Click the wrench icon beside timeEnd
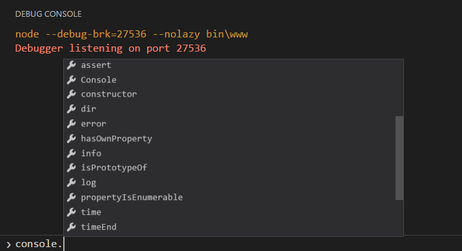The image size is (462, 251). (72, 227)
